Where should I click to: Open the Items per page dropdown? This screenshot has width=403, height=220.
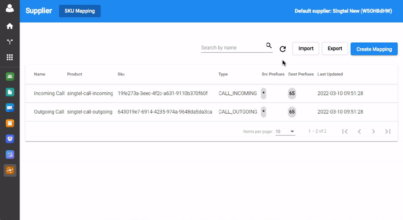click(285, 131)
